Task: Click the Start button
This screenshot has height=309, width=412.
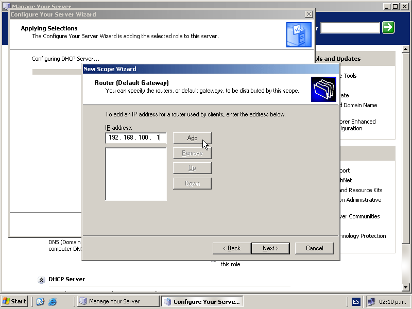Action: (14, 302)
